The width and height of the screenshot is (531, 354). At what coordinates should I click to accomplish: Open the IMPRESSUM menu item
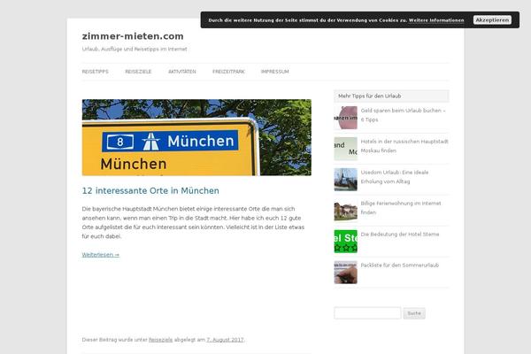coord(274,72)
